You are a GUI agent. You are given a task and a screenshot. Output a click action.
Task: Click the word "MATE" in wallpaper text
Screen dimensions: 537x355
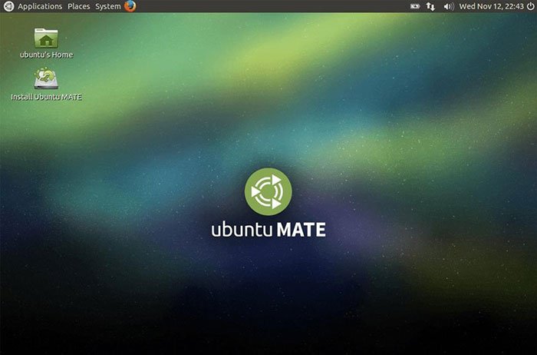click(x=301, y=230)
